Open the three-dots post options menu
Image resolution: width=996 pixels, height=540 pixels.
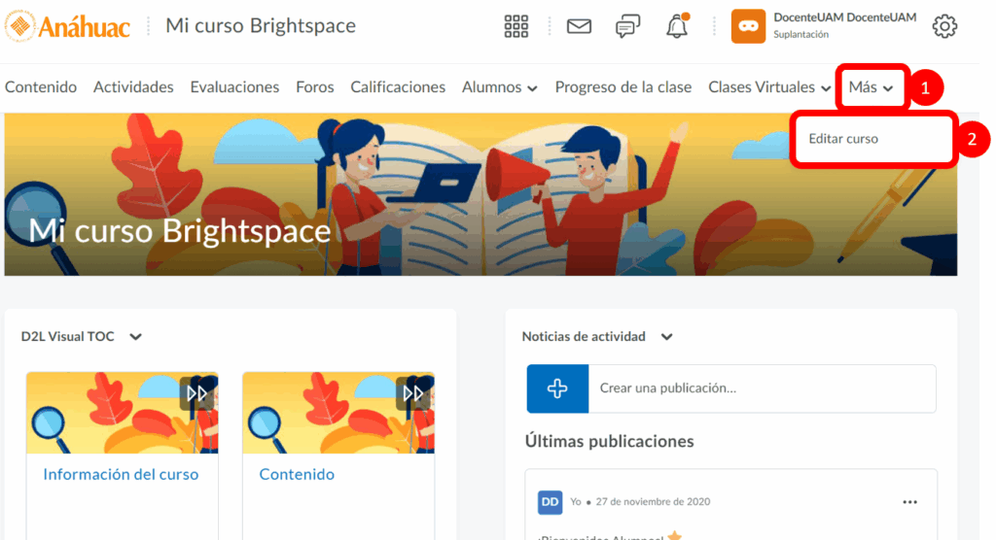pos(909,502)
